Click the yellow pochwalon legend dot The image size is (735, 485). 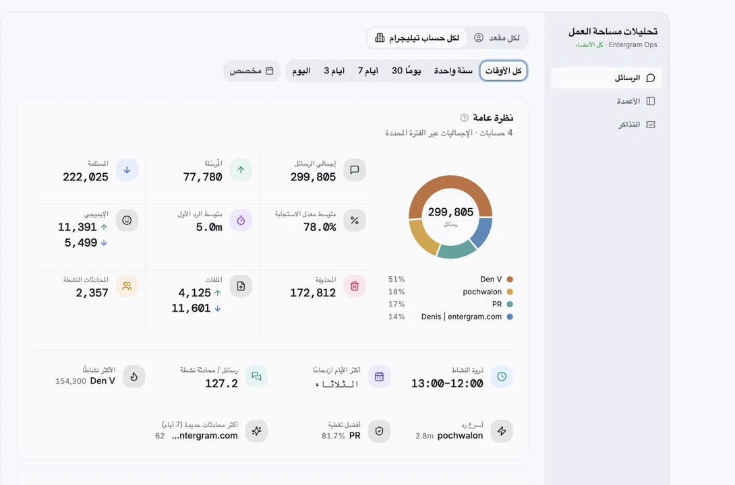pos(510,292)
